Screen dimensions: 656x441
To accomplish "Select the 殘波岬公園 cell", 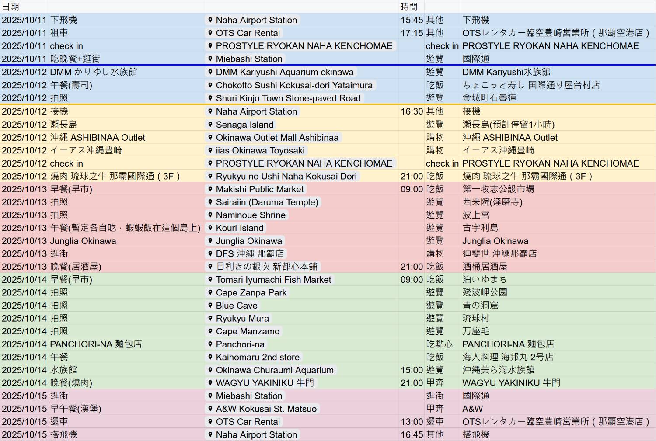I will pos(558,292).
